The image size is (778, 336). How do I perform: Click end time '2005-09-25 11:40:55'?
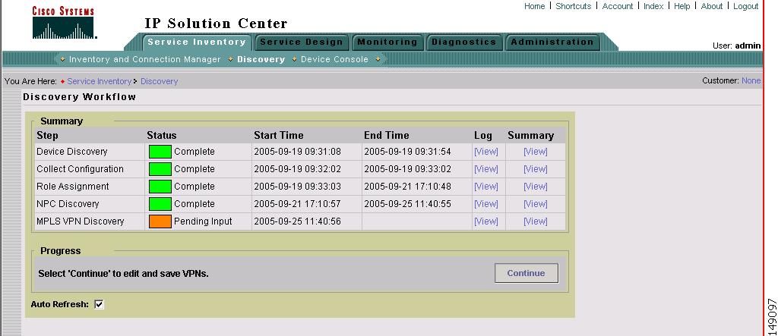[407, 204]
